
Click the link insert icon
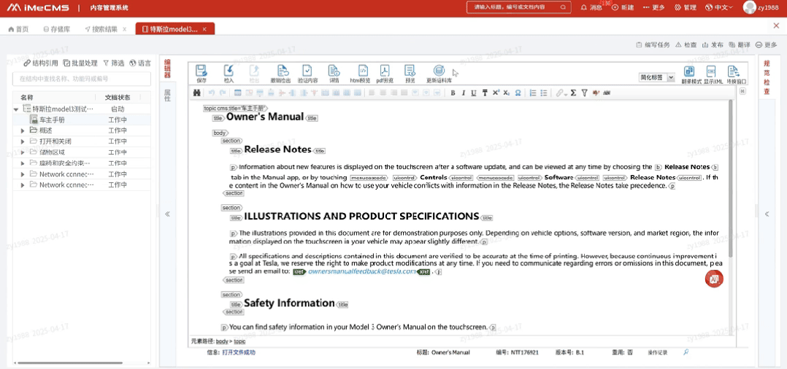560,93
